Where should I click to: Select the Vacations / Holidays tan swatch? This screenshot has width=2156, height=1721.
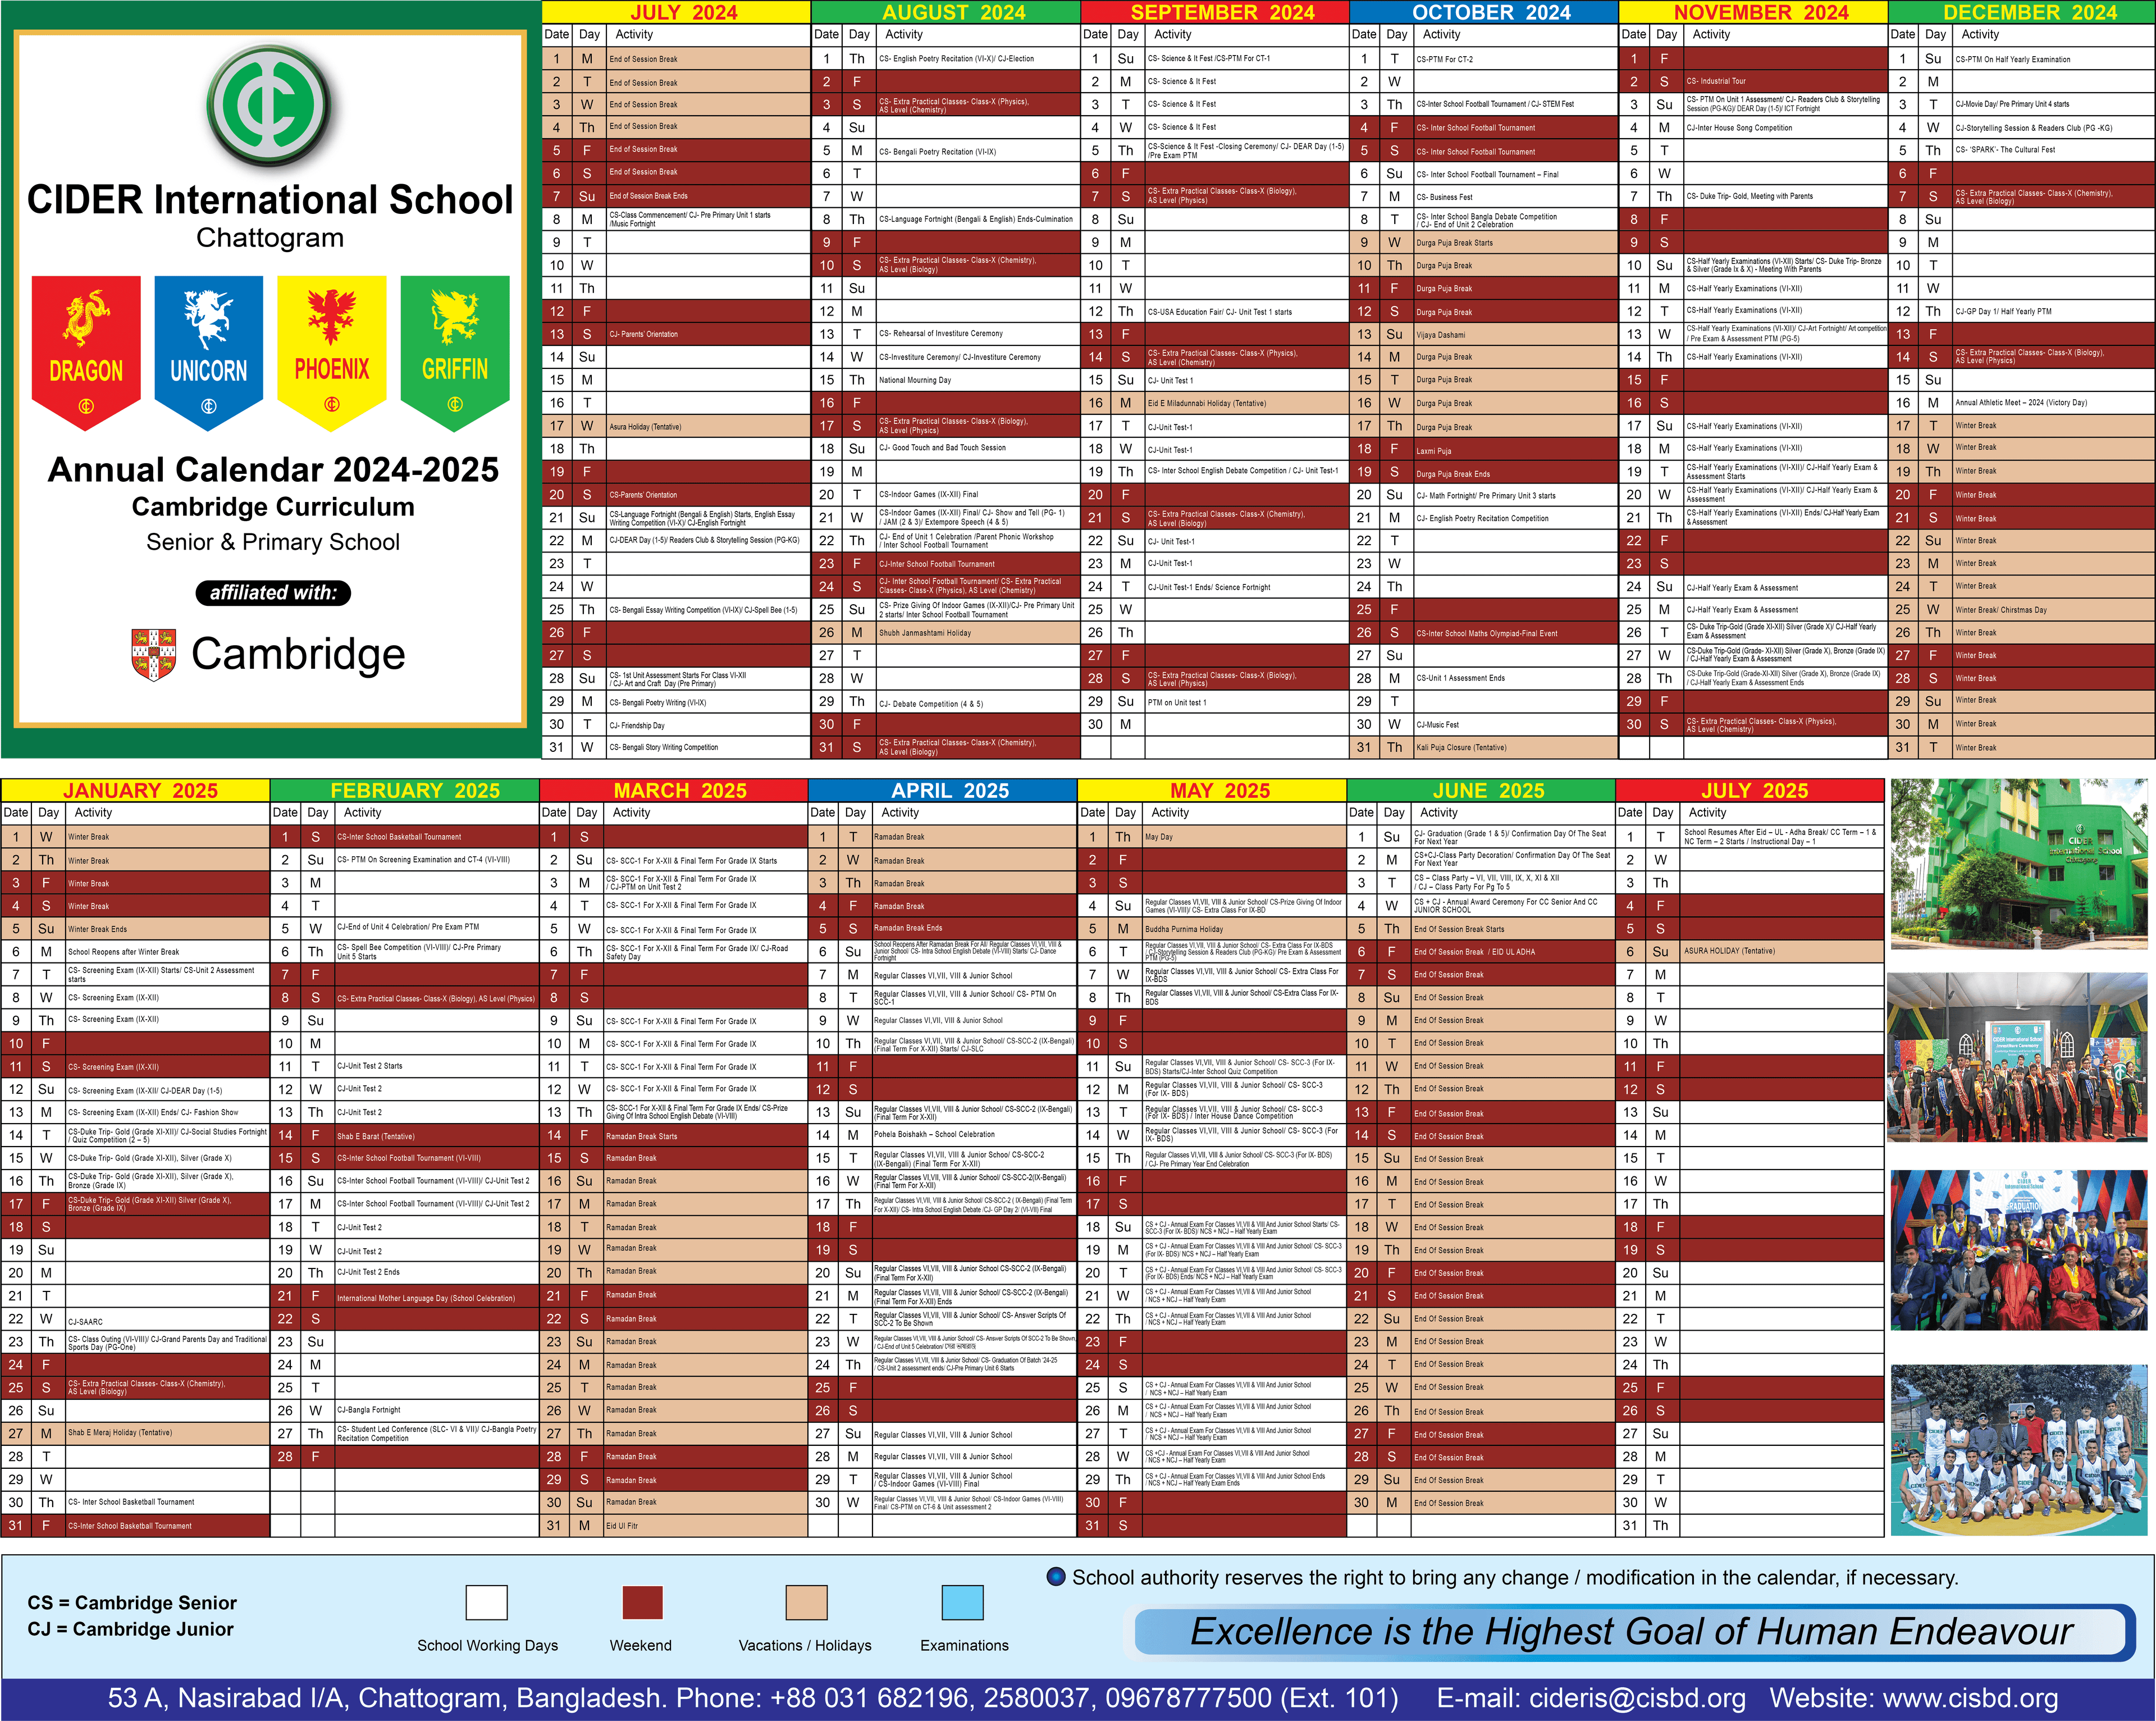point(806,1602)
